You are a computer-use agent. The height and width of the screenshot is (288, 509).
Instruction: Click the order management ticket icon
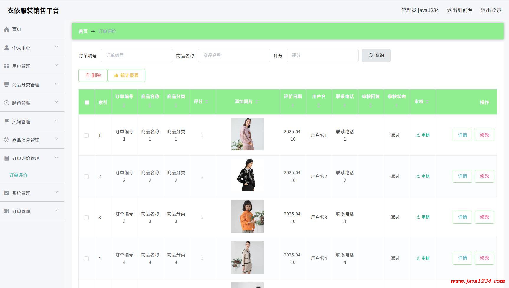click(x=6, y=211)
